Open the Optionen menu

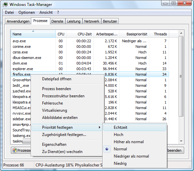pyautogui.click(x=27, y=12)
